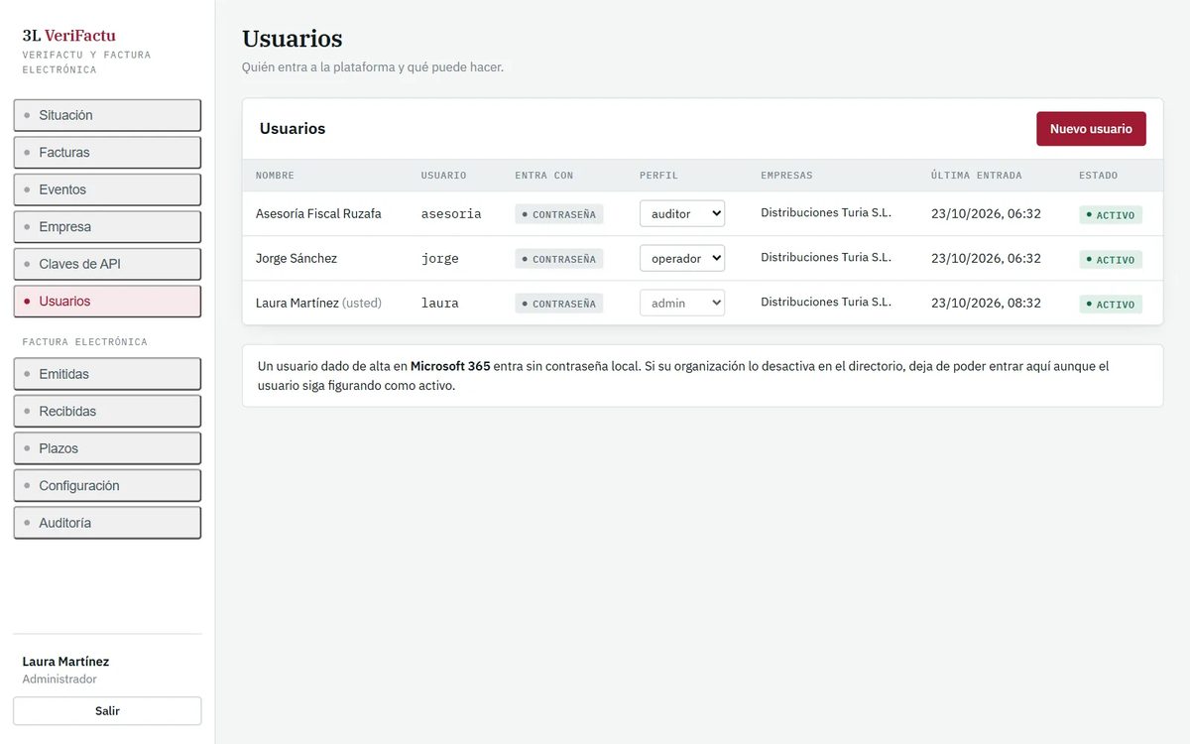Click the Administrador role label

pos(59,680)
